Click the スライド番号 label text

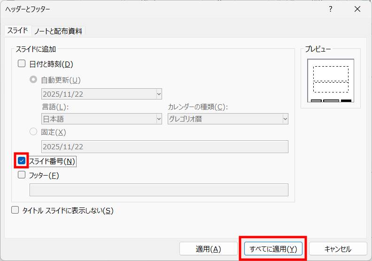click(52, 161)
